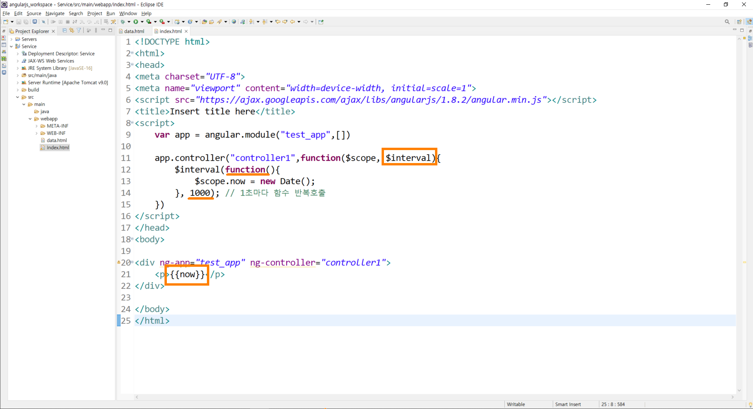Click the Back navigation arrow

(x=292, y=22)
